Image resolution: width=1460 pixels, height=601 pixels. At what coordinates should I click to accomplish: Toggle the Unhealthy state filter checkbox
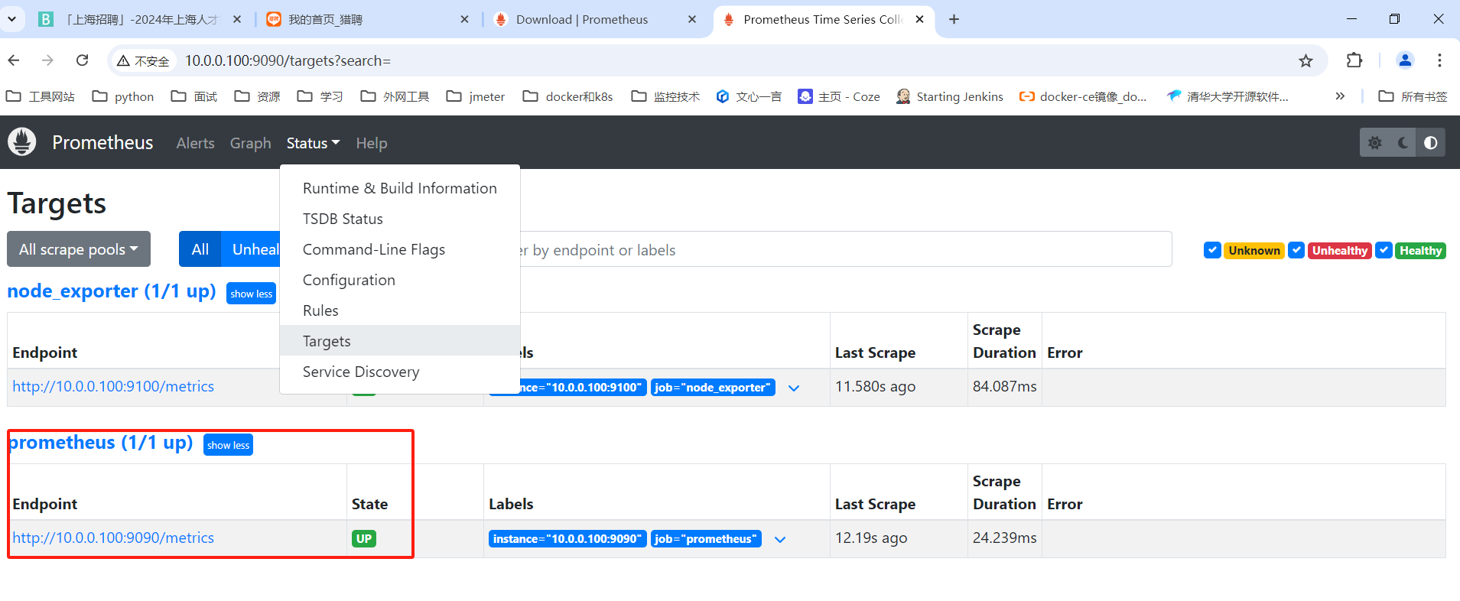click(1296, 250)
